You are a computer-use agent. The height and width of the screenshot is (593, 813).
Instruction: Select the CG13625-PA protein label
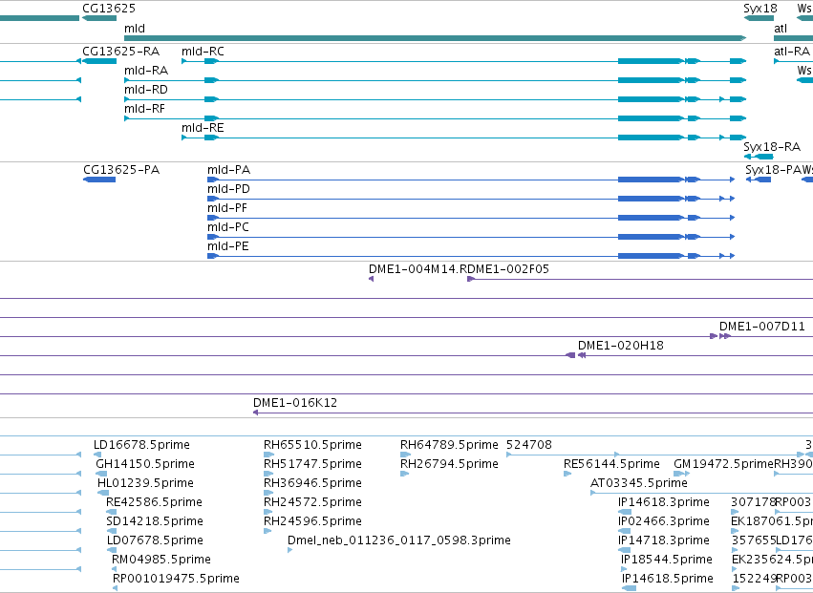[x=121, y=170]
